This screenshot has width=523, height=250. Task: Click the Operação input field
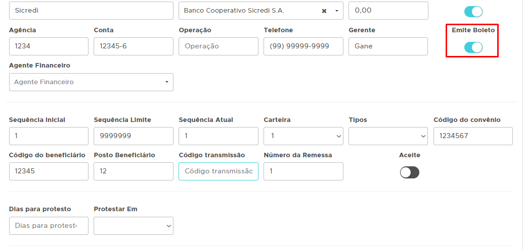(x=218, y=46)
